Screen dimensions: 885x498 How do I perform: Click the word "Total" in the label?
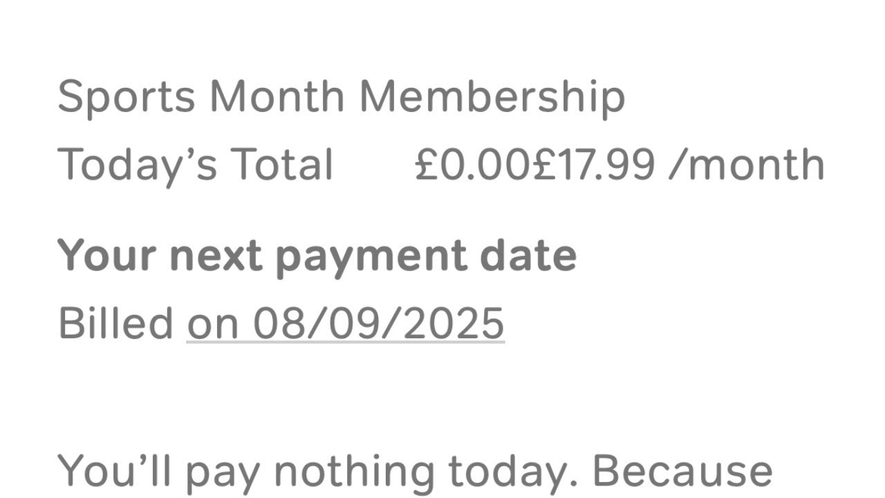(282, 166)
